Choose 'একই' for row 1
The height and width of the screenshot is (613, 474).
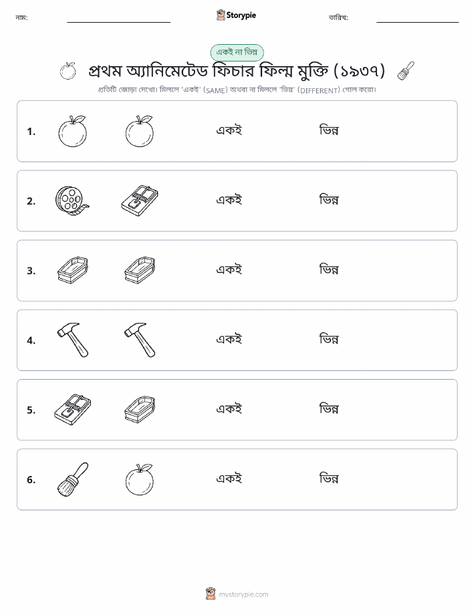pos(229,130)
